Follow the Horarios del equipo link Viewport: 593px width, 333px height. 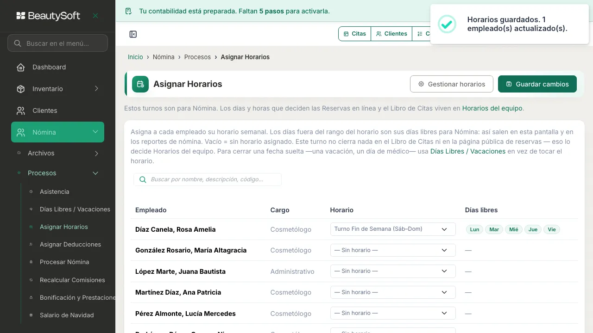492,108
